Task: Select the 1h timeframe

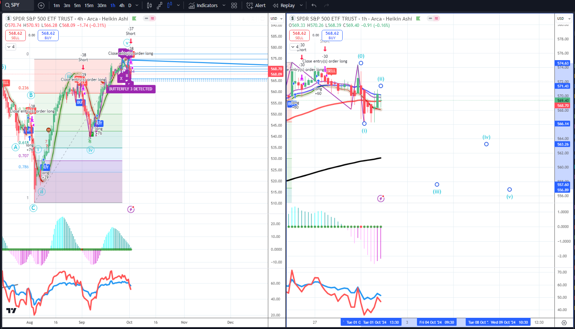Action: (x=113, y=6)
